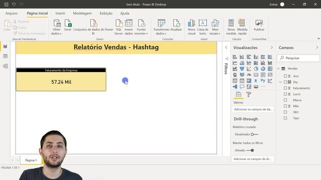Collapse the Vendas table in Campos
Screen dimensions: 321x180
coord(279,68)
